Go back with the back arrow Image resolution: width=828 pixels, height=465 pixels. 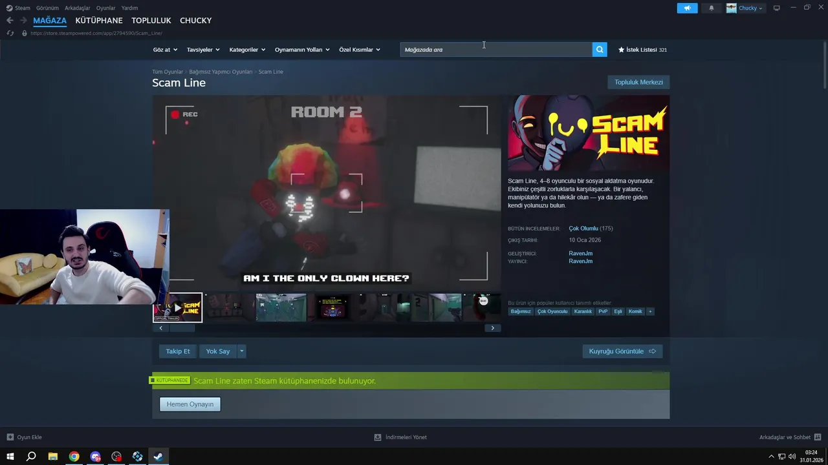(10, 21)
